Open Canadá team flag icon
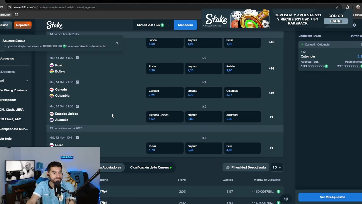The height and width of the screenshot is (204, 362). (51, 90)
